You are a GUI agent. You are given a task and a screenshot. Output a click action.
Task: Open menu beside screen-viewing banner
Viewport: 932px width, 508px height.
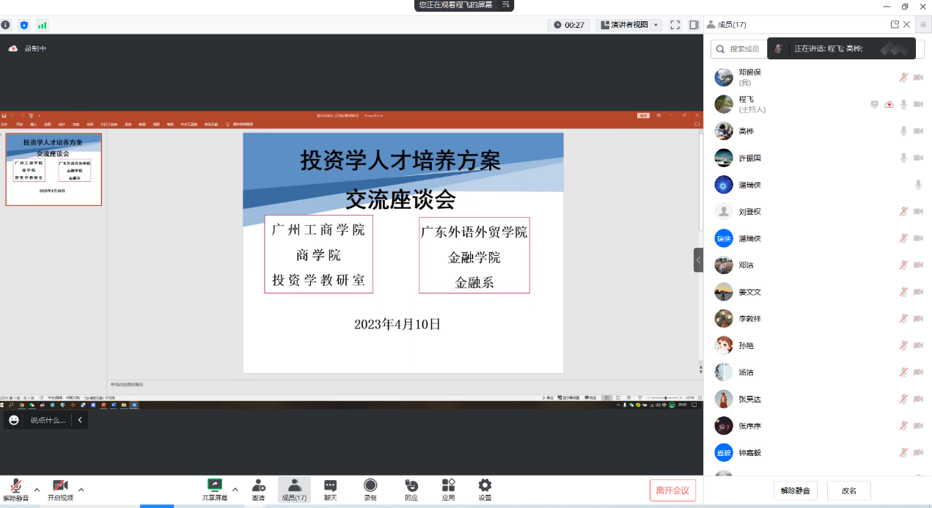click(505, 5)
